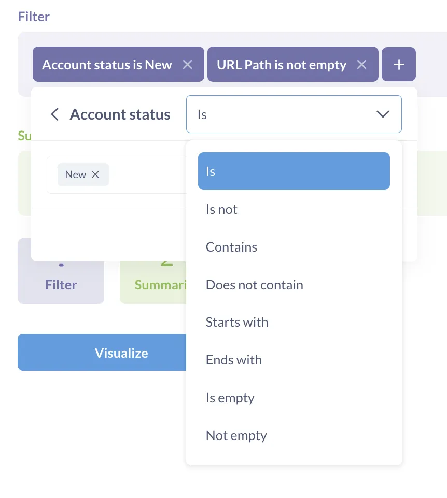The image size is (447, 498).
Task: Select 'Contains' operator option
Action: [x=231, y=247]
